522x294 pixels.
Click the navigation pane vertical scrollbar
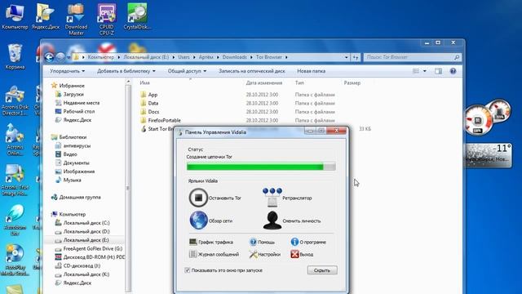(x=128, y=187)
